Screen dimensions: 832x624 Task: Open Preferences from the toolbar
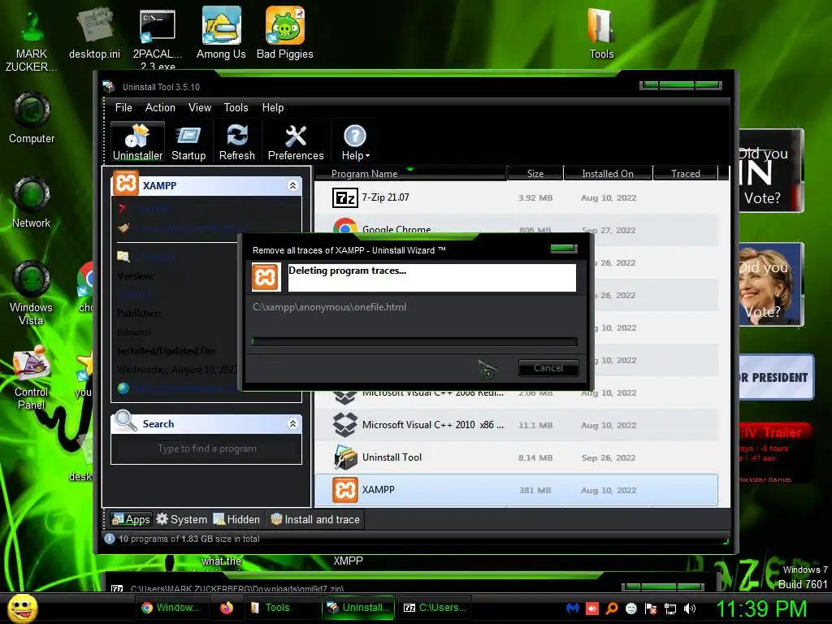pyautogui.click(x=296, y=141)
